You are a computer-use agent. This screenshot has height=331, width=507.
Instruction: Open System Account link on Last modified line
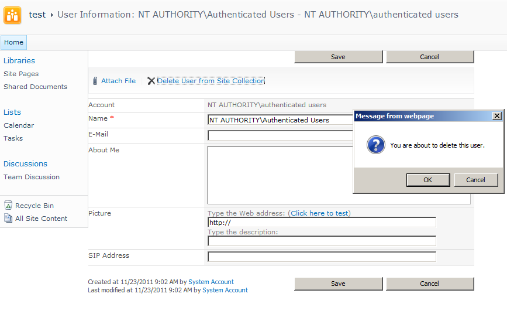[x=225, y=290]
